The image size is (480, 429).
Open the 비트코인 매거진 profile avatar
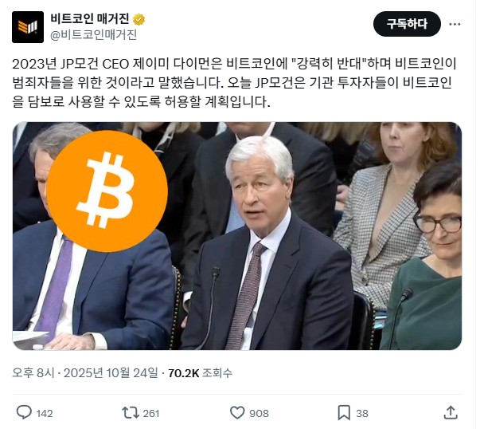point(28,27)
